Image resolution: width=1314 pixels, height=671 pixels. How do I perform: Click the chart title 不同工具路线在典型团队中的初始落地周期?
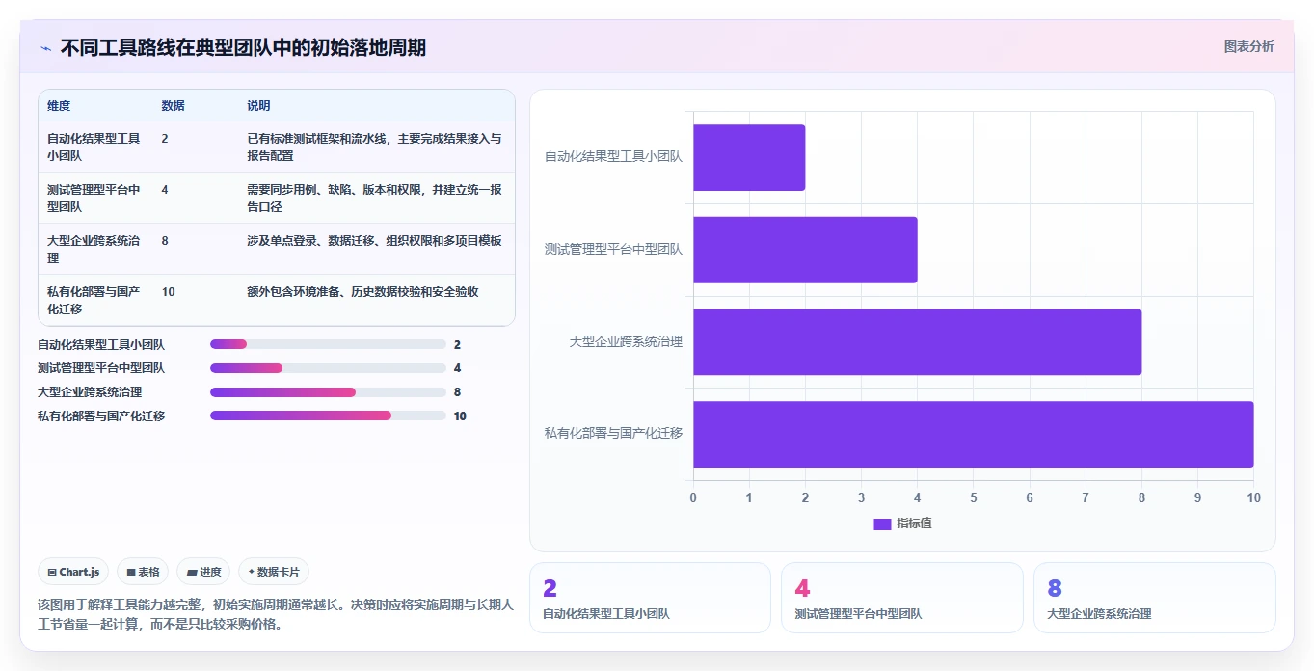243,48
